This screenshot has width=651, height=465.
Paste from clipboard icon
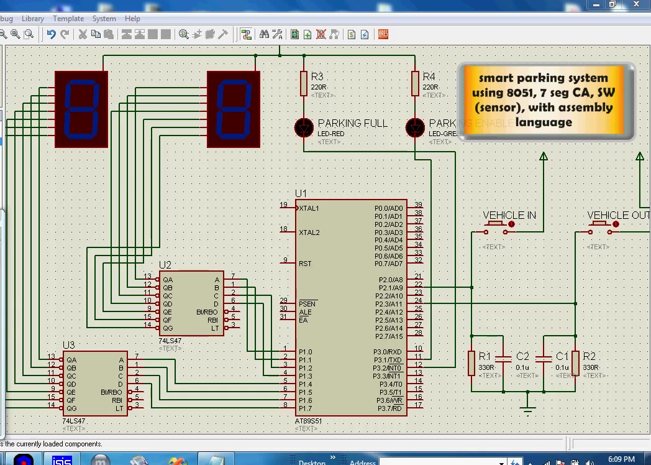coord(109,34)
